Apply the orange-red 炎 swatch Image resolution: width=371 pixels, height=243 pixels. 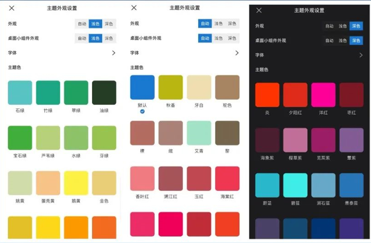267,95
